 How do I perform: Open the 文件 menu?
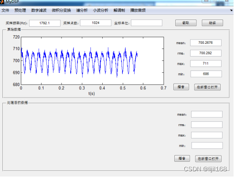coord(5,10)
